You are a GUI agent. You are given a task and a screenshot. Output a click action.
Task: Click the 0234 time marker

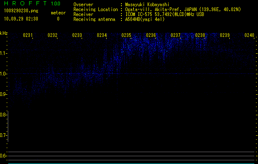pyautogui.click(x=102, y=35)
